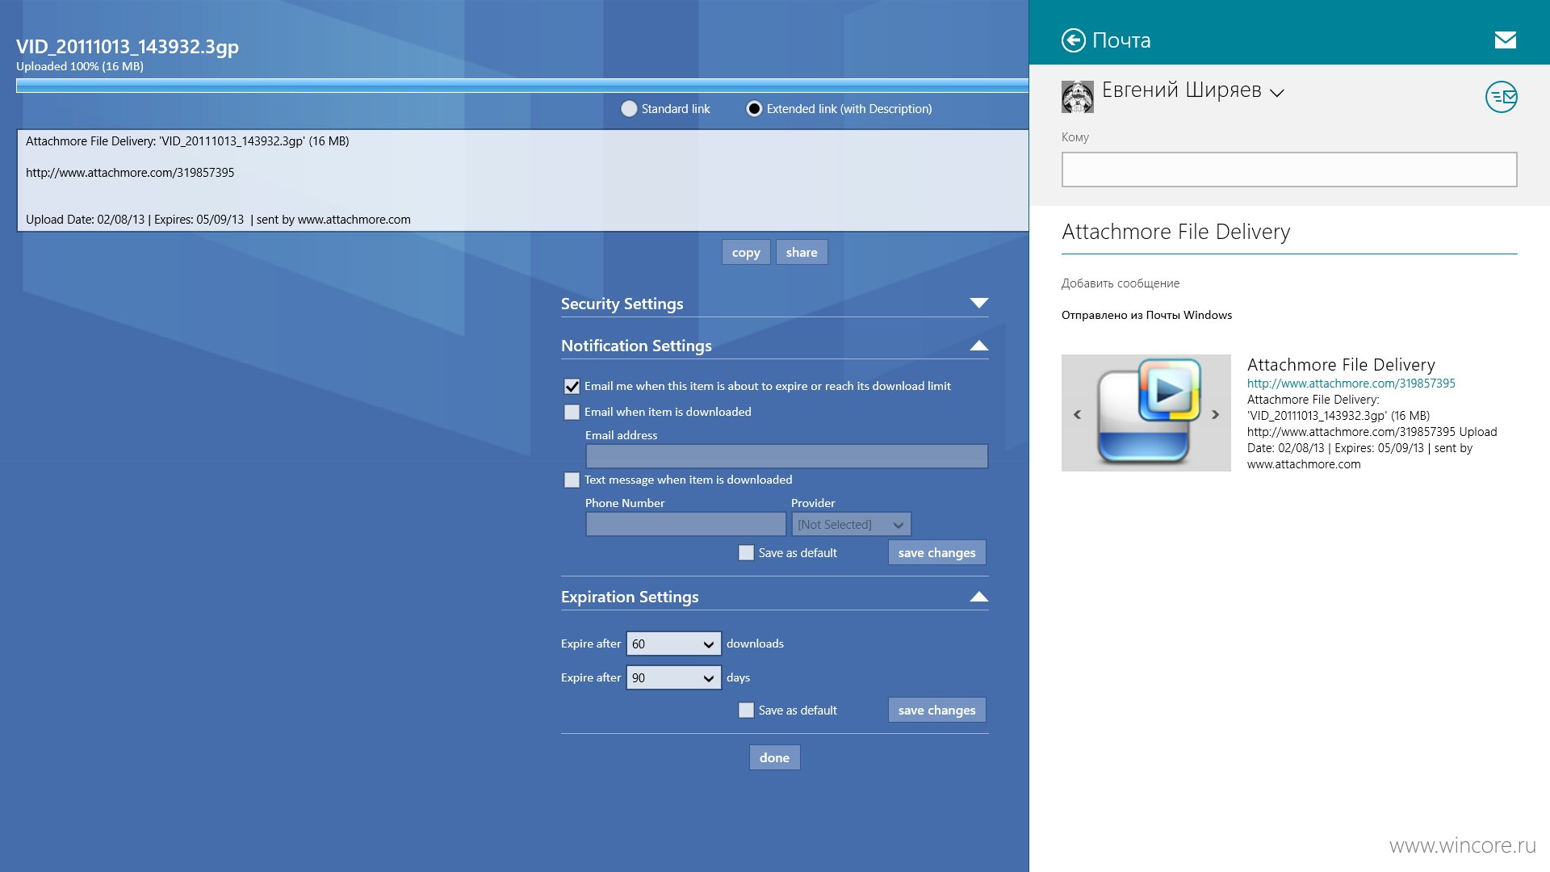Screen dimensions: 1550x872
Task: Click the Почта header title
Action: pyautogui.click(x=1121, y=40)
